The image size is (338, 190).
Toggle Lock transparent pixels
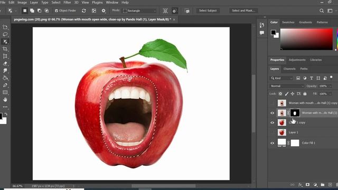(x=280, y=94)
